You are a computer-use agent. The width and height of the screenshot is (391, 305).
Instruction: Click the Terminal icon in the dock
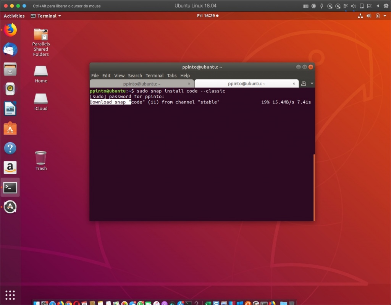coord(10,187)
